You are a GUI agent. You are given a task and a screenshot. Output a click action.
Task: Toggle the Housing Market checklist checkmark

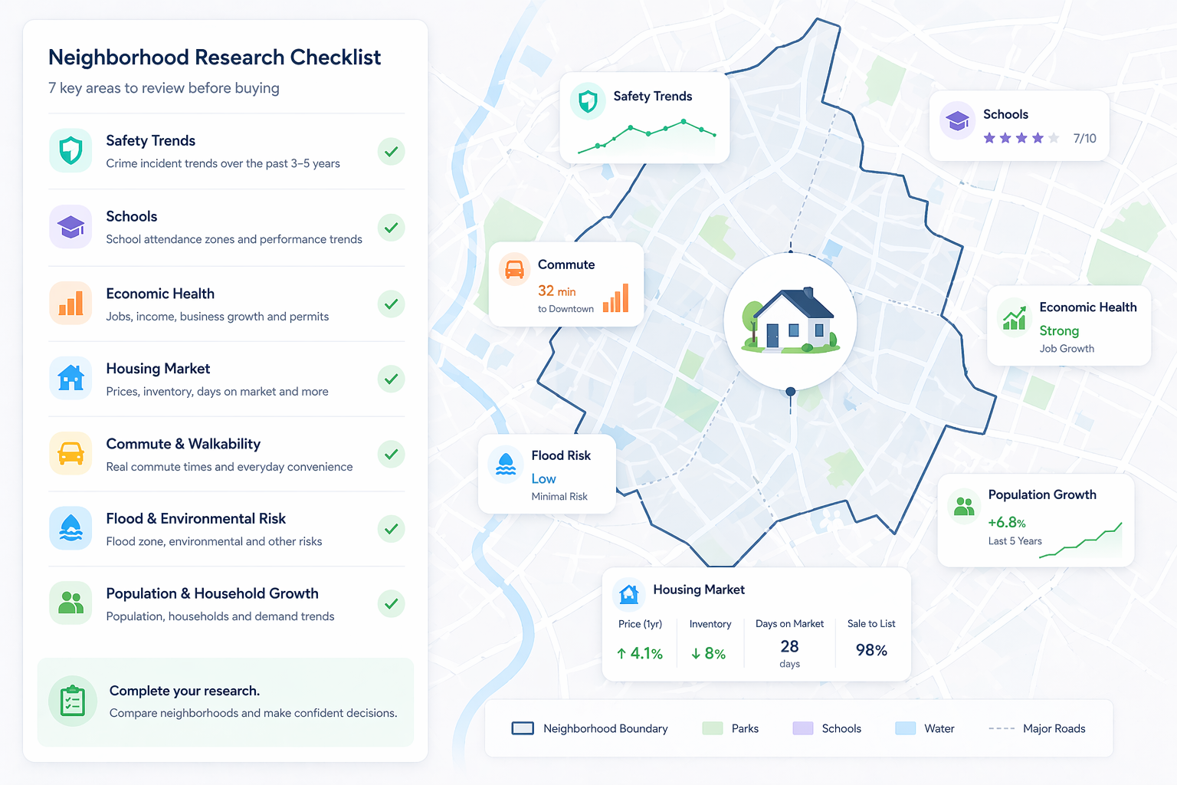[391, 379]
